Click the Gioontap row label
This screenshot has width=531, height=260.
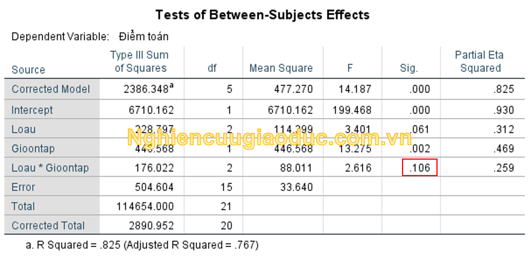pos(33,149)
